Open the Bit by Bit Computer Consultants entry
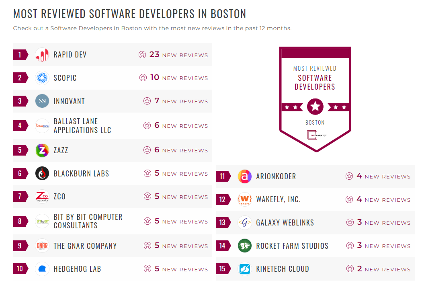424x285 pixels. 88,220
